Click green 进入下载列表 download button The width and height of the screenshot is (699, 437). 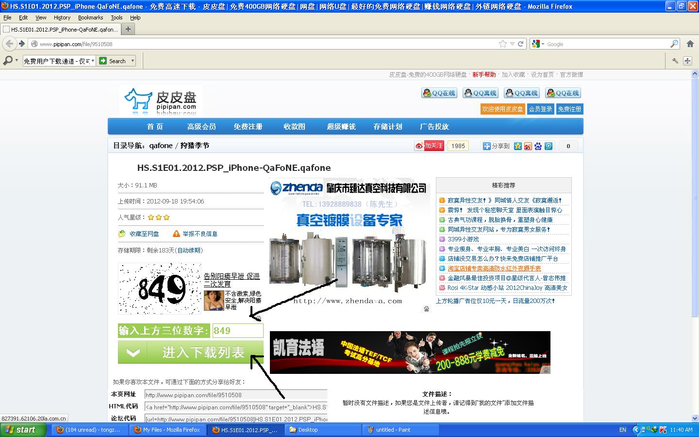[x=191, y=352]
